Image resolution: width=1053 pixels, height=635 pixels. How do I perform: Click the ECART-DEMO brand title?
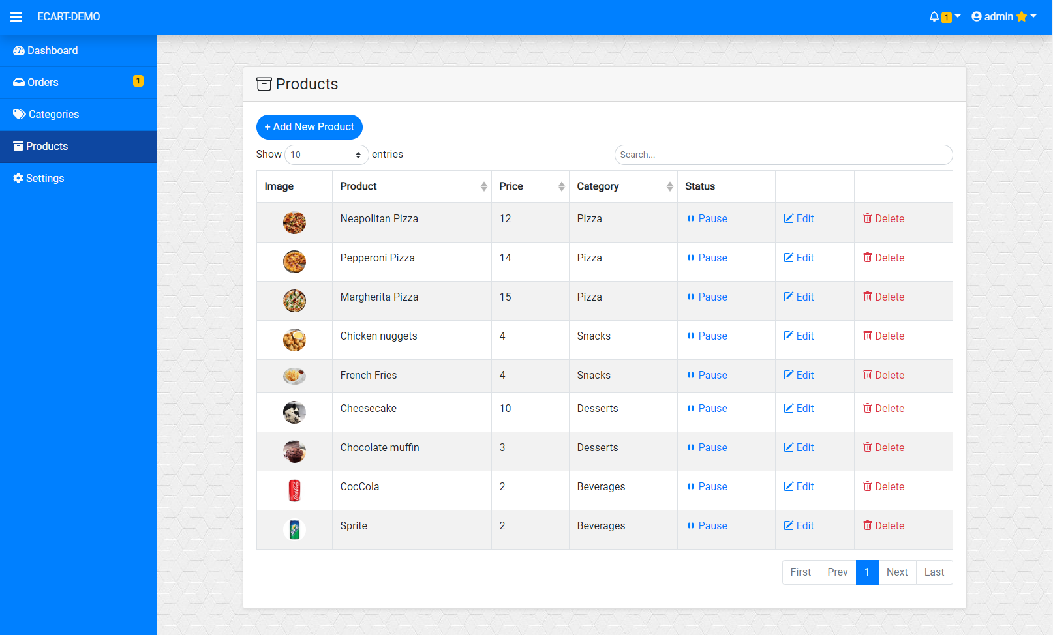(x=69, y=17)
